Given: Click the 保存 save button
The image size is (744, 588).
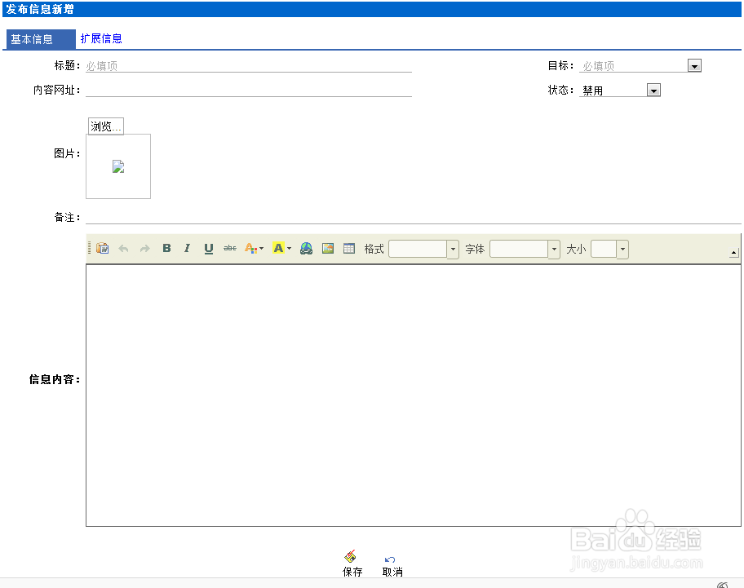Looking at the screenshot, I should 352,564.
